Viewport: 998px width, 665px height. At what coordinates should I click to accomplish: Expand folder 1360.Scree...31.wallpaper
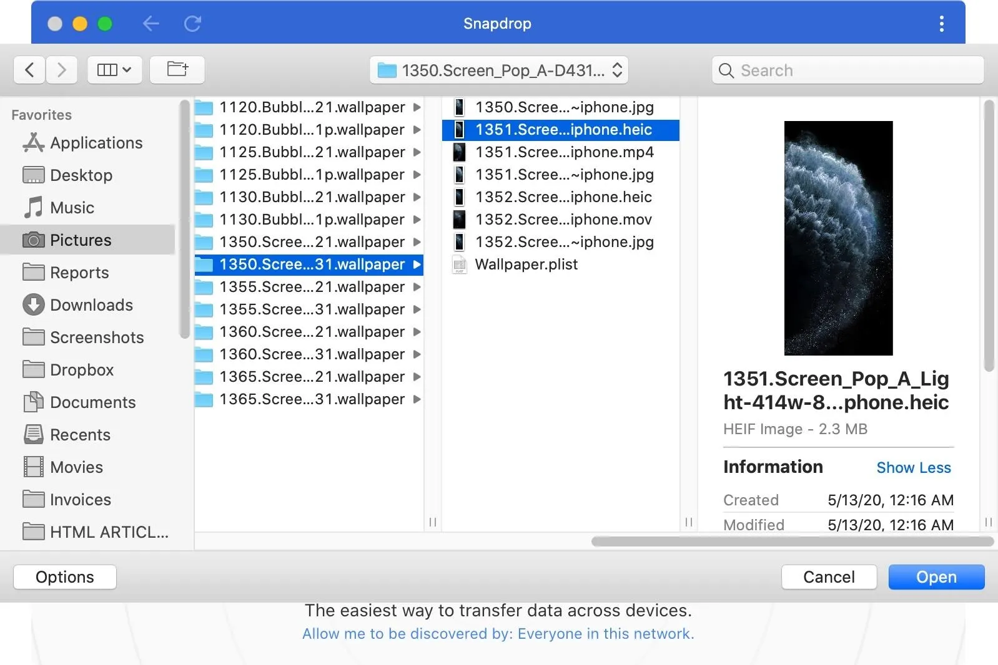click(417, 354)
